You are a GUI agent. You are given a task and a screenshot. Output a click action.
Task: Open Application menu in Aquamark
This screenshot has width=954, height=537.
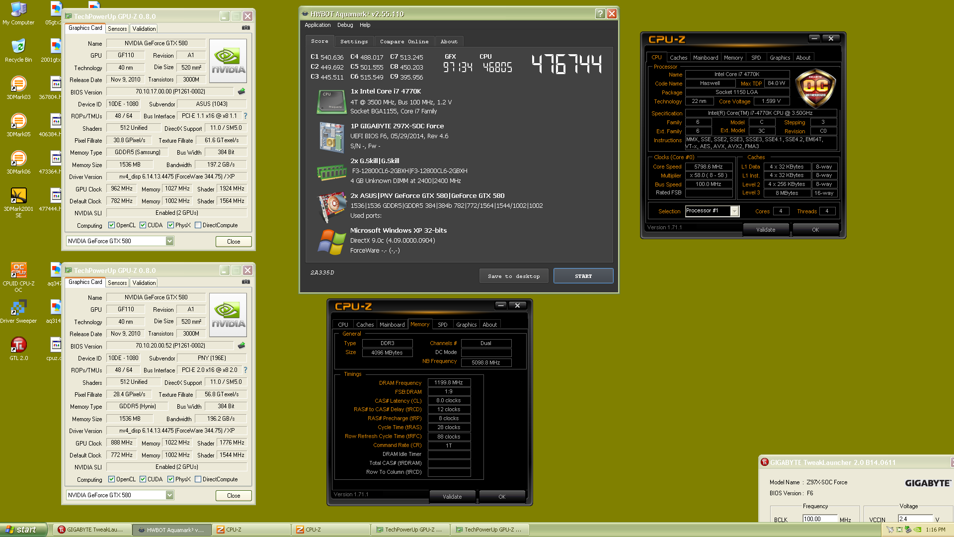point(317,25)
